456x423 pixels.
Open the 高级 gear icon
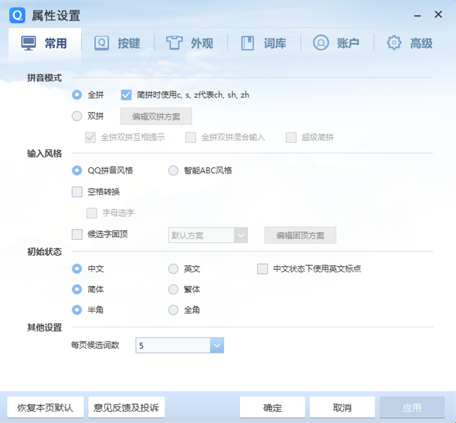click(x=393, y=42)
